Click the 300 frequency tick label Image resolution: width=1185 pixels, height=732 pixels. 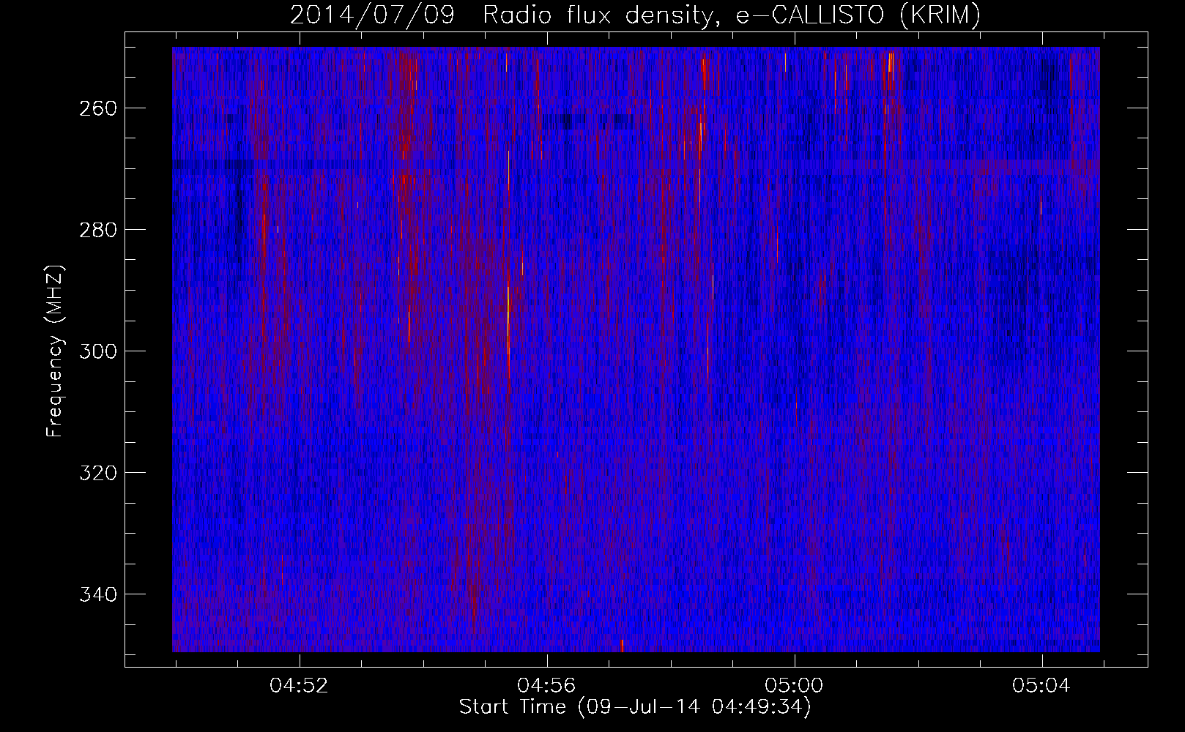(97, 351)
